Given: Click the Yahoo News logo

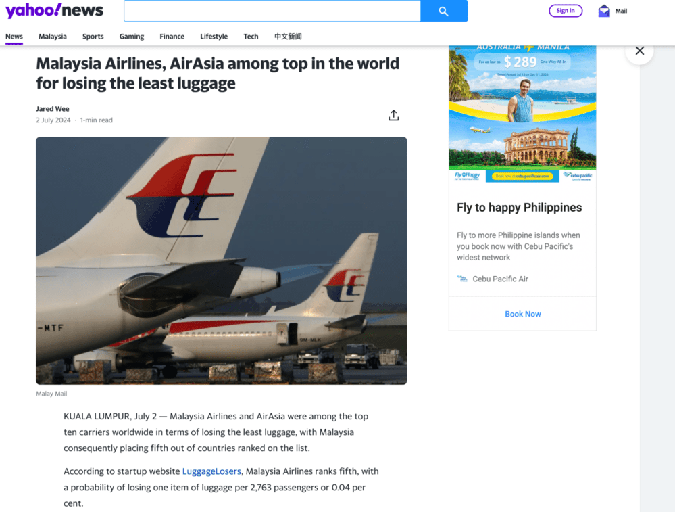Looking at the screenshot, I should tap(54, 10).
